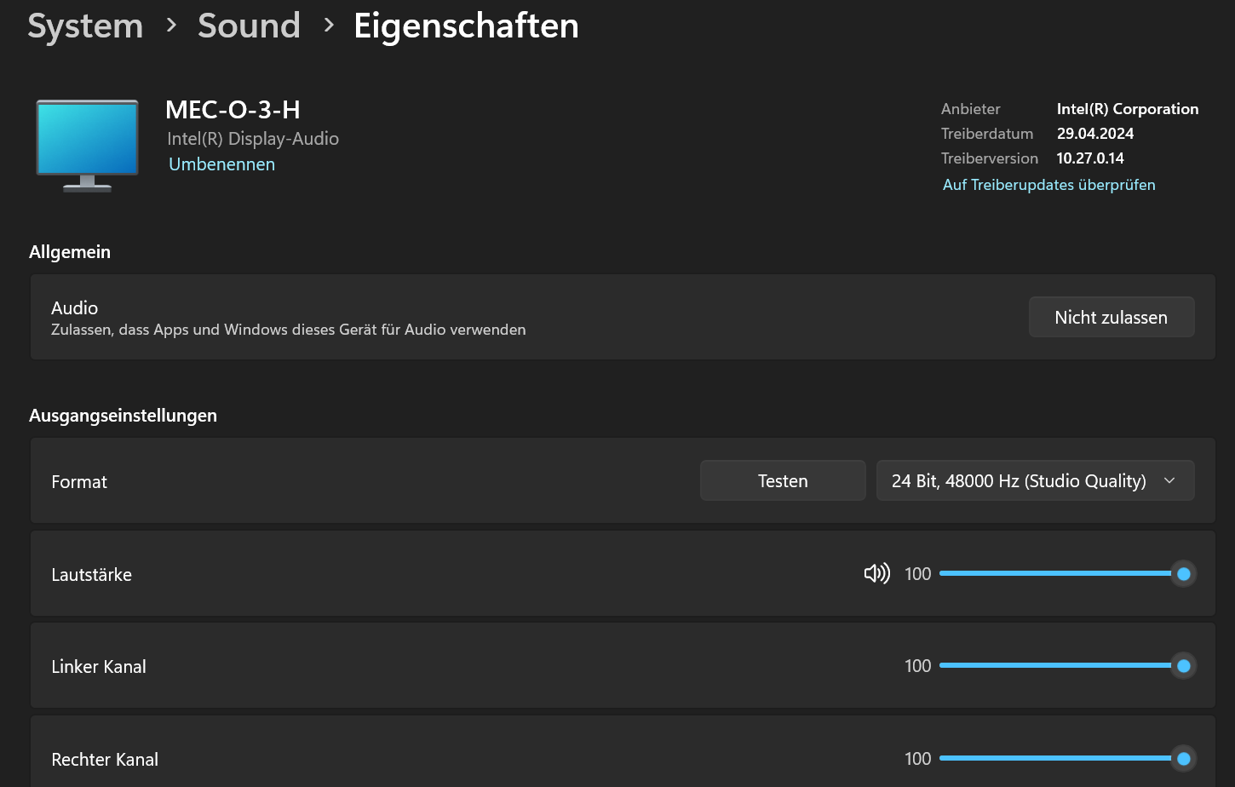
Task: Navigate to the Sound breadcrumb
Action: click(249, 26)
